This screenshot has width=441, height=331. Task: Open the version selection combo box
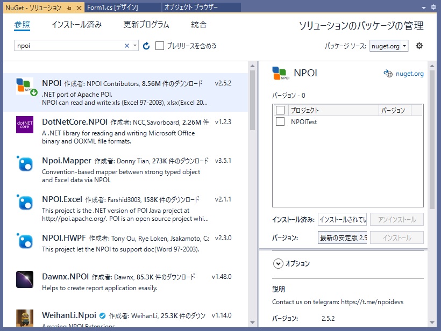[342, 238]
